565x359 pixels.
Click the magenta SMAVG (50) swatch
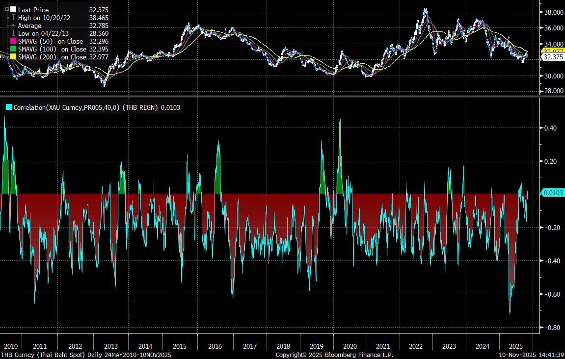click(x=13, y=41)
